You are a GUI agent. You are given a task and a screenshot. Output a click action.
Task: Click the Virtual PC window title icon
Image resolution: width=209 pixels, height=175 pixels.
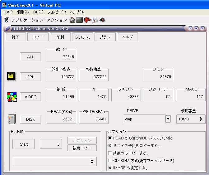tap(5, 5)
